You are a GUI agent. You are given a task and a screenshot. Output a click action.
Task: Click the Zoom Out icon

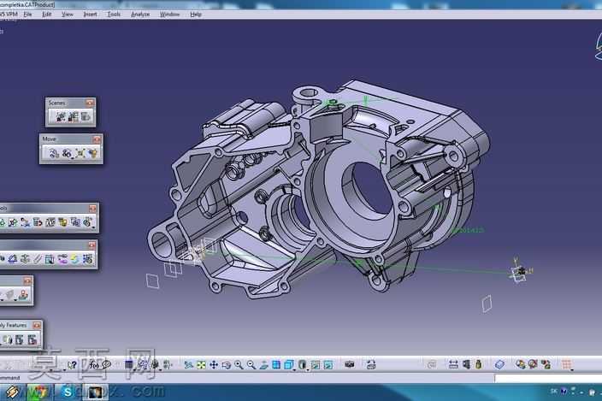pos(251,365)
